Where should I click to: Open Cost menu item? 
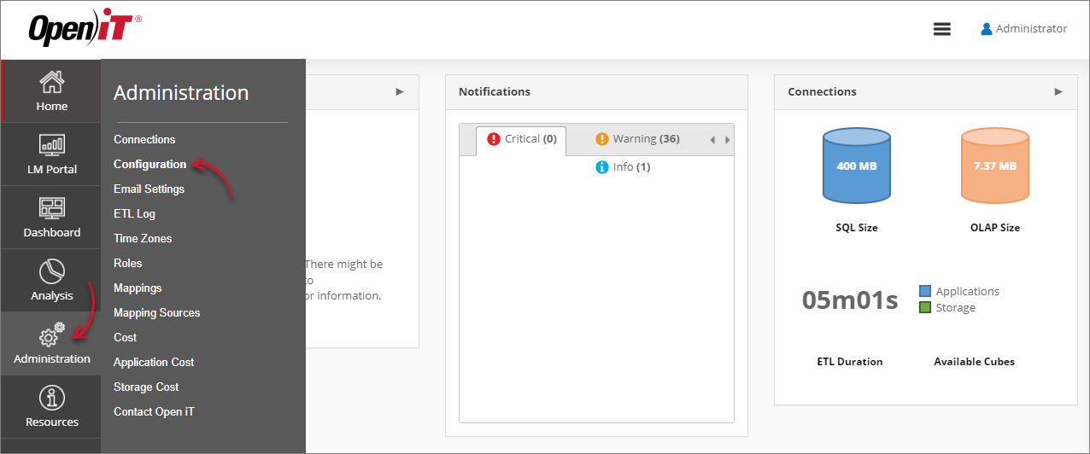click(x=125, y=337)
